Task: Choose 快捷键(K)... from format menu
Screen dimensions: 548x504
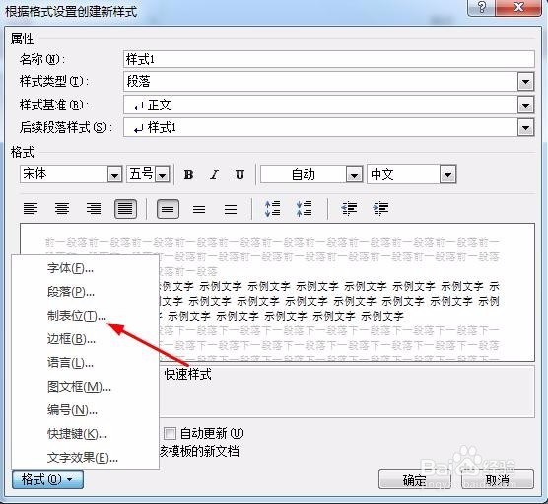Action: 86,434
